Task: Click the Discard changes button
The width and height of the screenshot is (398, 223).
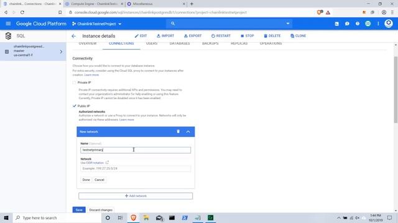Action: pyautogui.click(x=101, y=210)
